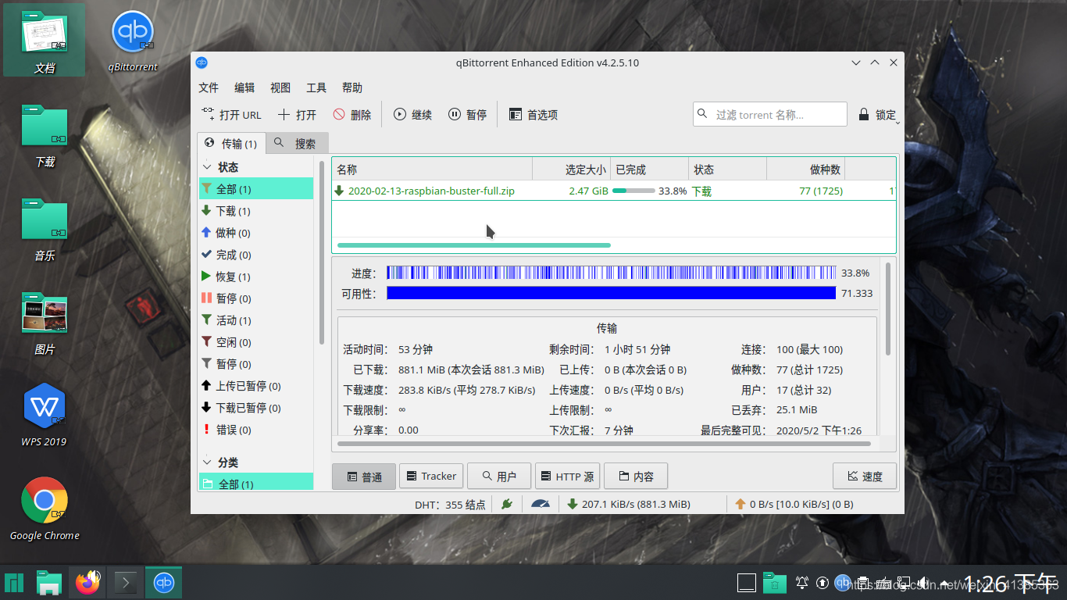Click the green download arrow speed indicator
The width and height of the screenshot is (1067, 600).
pos(573,504)
